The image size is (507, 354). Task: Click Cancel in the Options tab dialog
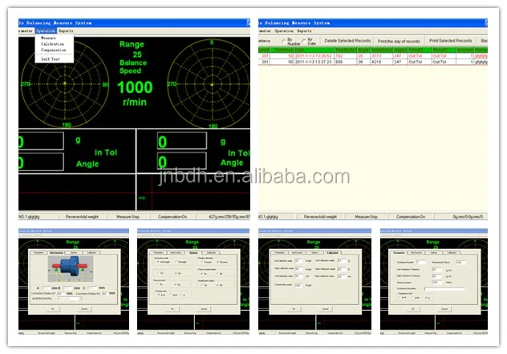point(204,309)
